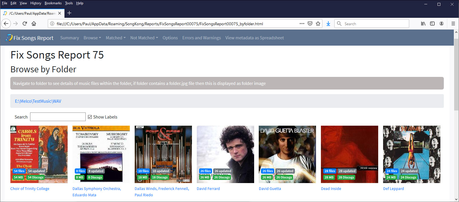Viewport: 459px width, 202px height.
Task: Open the Library bookmarks and history icon
Action: coord(423,24)
